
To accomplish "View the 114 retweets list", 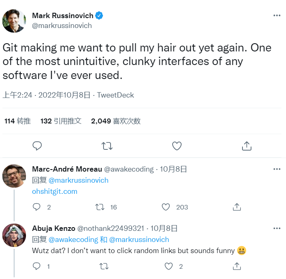I will [18, 121].
